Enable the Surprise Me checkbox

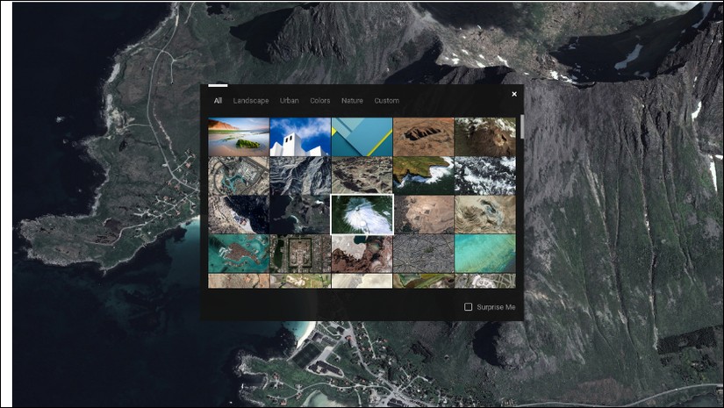tap(469, 307)
